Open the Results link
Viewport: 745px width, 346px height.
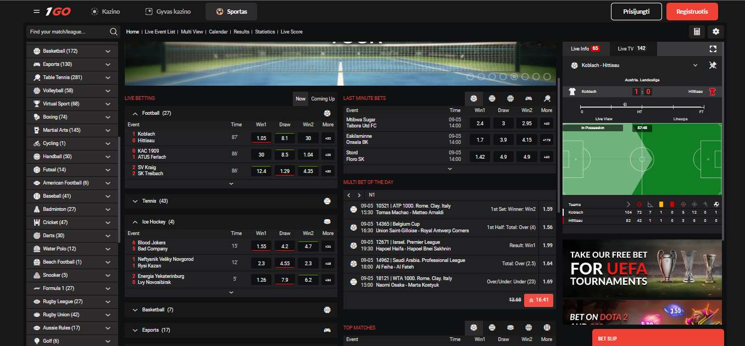tap(241, 32)
